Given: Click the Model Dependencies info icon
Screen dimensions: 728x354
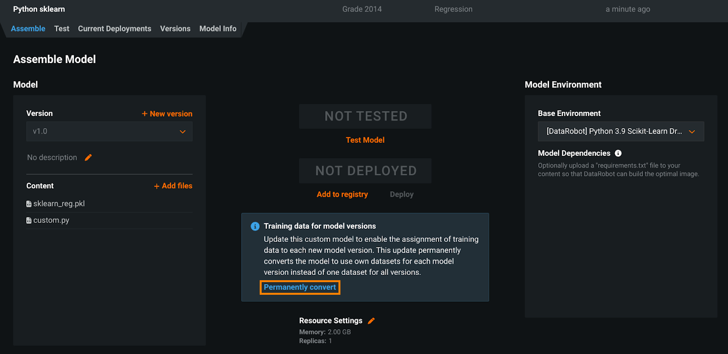Looking at the screenshot, I should point(618,153).
